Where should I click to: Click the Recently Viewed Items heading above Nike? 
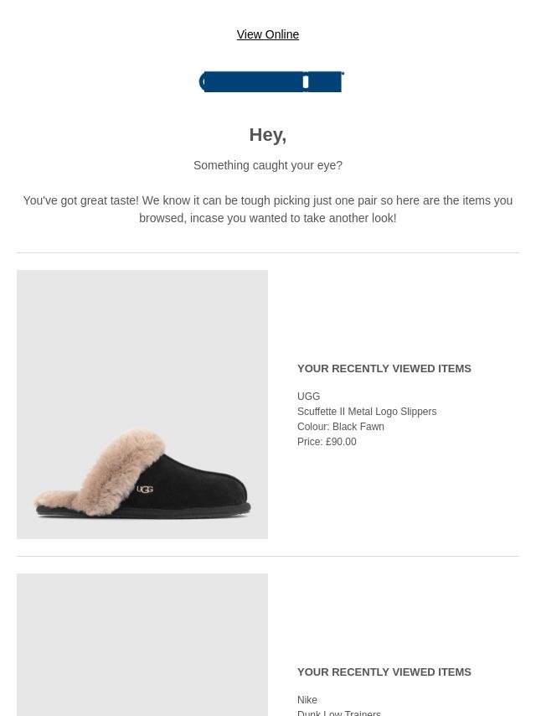(384, 672)
